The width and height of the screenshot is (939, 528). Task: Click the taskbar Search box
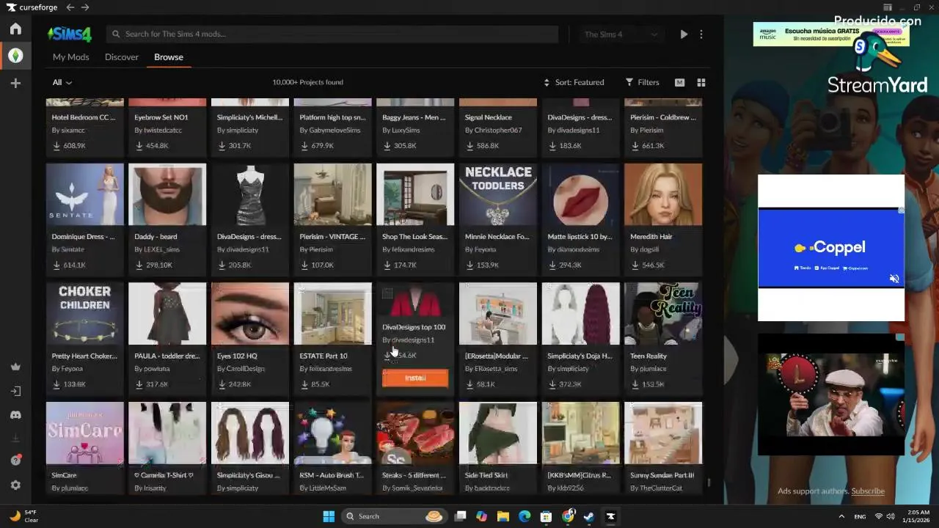tap(395, 516)
